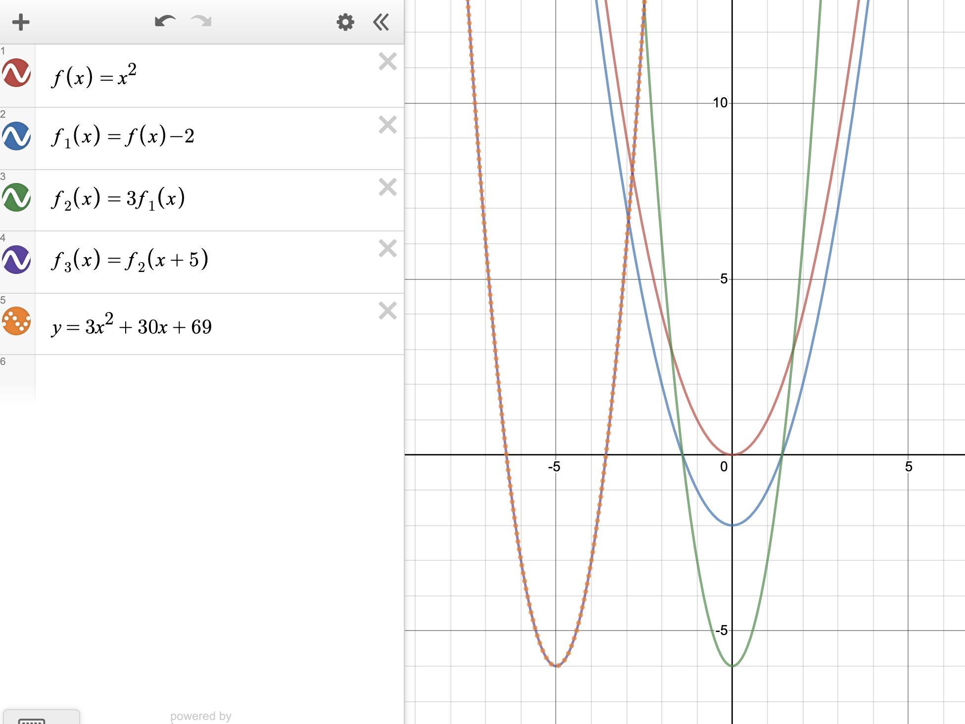Undo the last action
The height and width of the screenshot is (724, 965).
(x=165, y=21)
